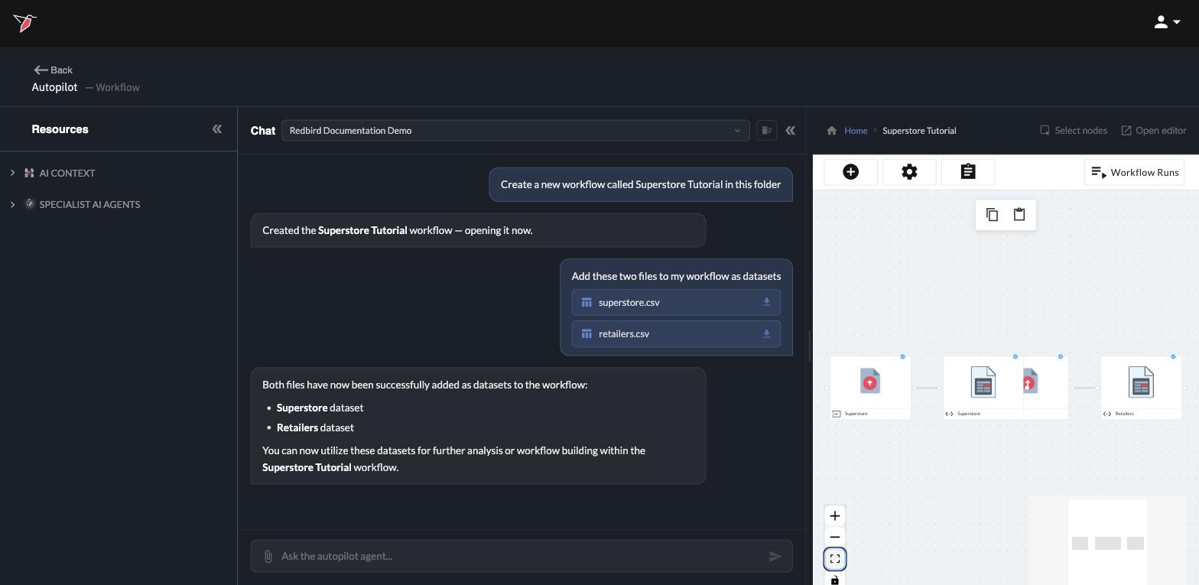Click the Redbird hummingbird logo
Image resolution: width=1199 pixels, height=585 pixels.
(24, 23)
